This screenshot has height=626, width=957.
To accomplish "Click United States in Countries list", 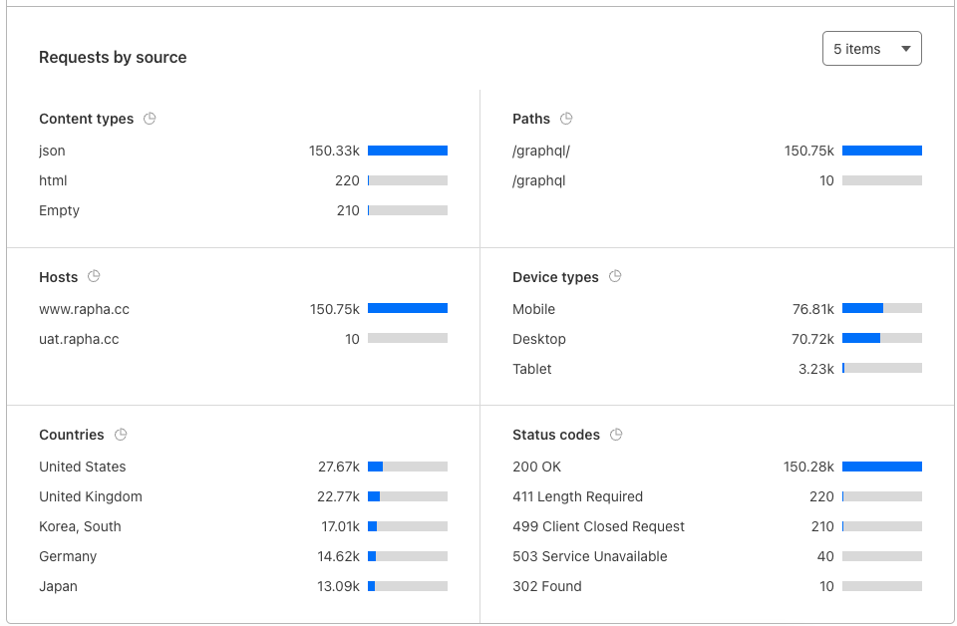I will click(x=82, y=467).
